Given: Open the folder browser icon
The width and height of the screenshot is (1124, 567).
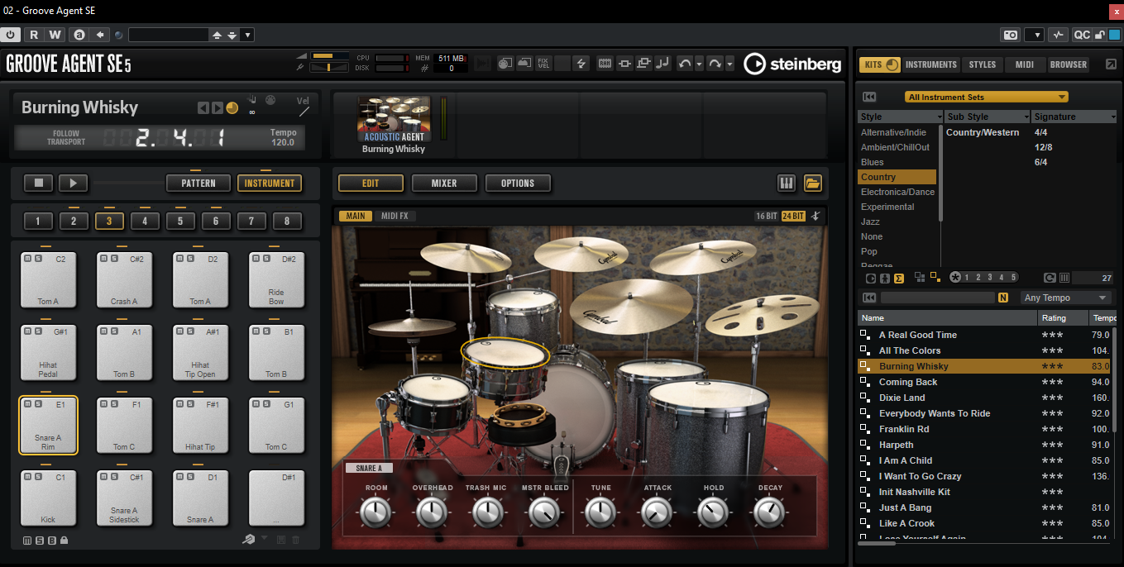Looking at the screenshot, I should [x=813, y=183].
